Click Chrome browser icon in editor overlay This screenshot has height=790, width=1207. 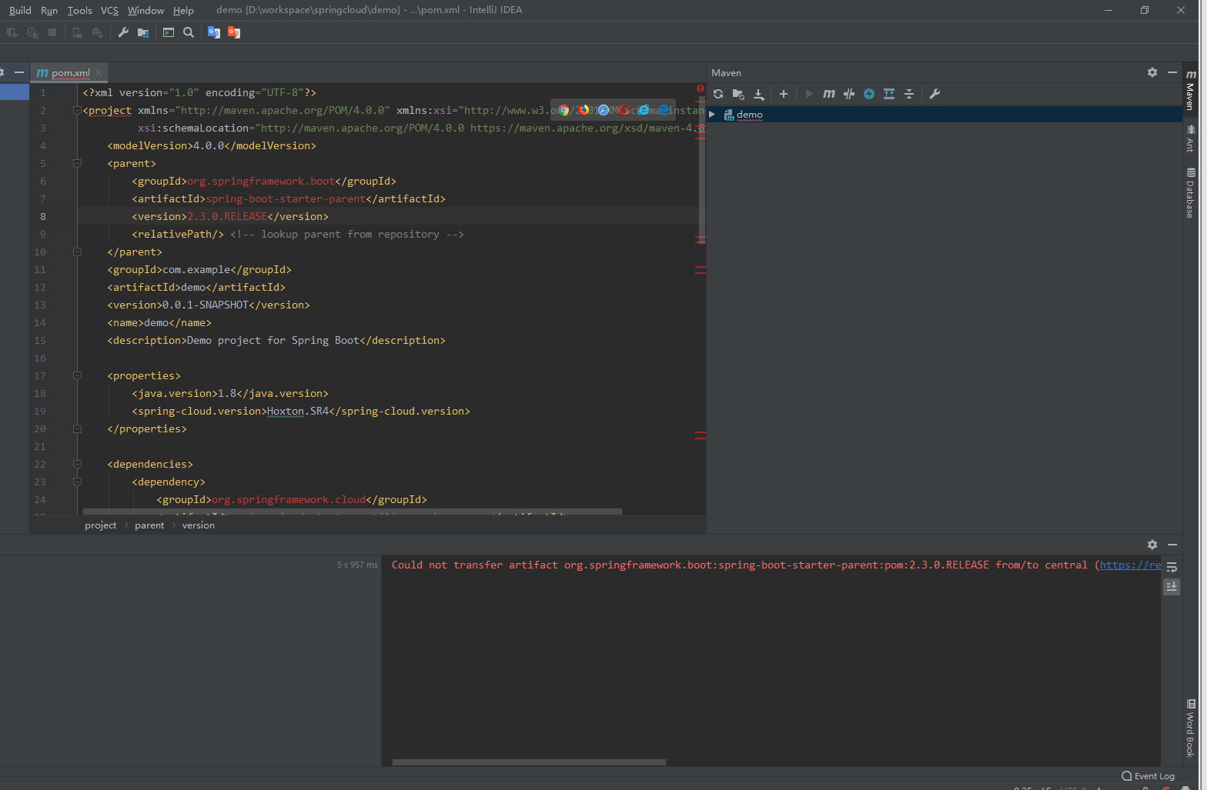563,110
